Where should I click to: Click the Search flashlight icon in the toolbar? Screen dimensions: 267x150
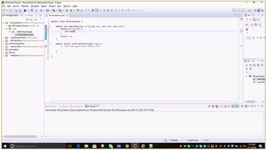(x=86, y=10)
